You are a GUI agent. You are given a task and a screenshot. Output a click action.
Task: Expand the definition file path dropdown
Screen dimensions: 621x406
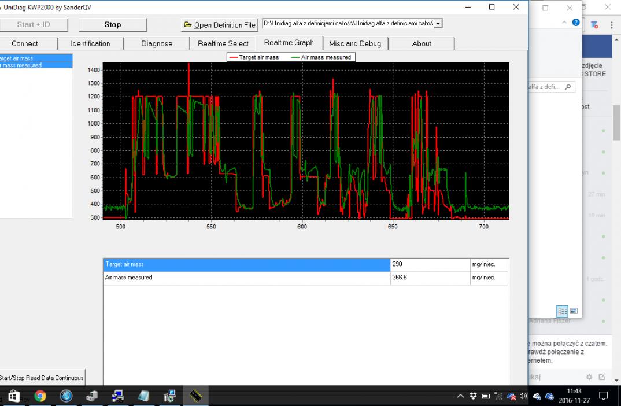pos(438,24)
